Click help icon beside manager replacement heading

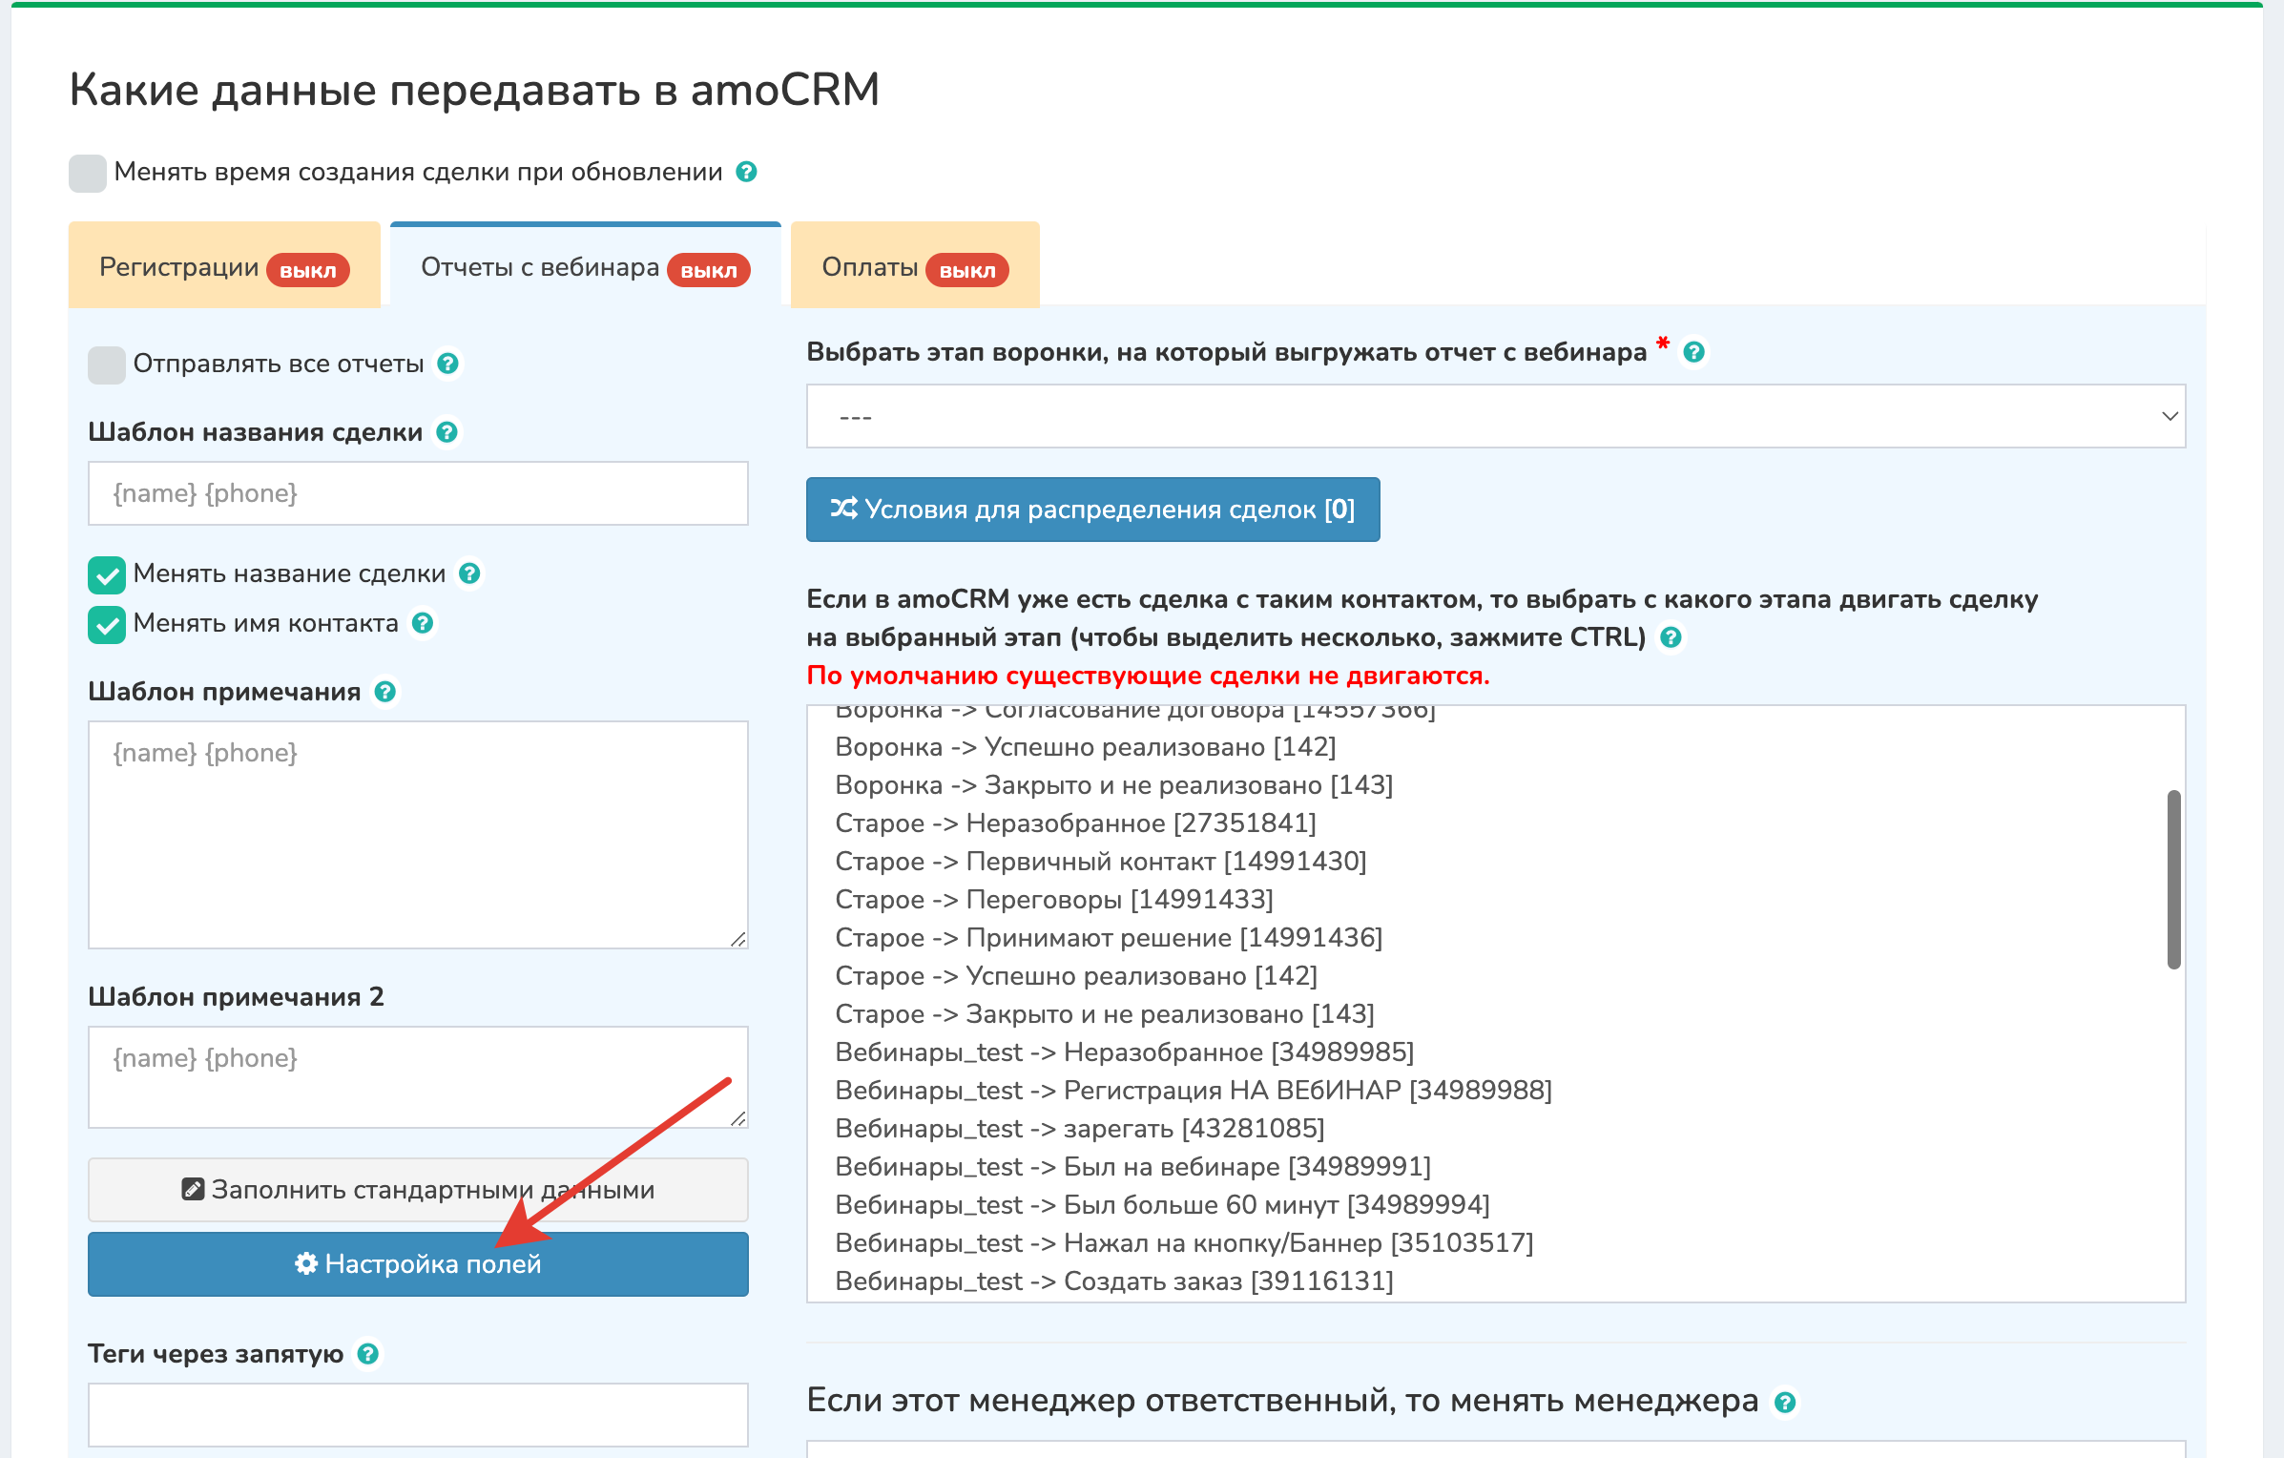[x=1785, y=1402]
